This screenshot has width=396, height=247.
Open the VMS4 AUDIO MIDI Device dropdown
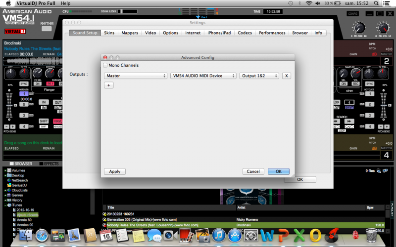click(203, 76)
